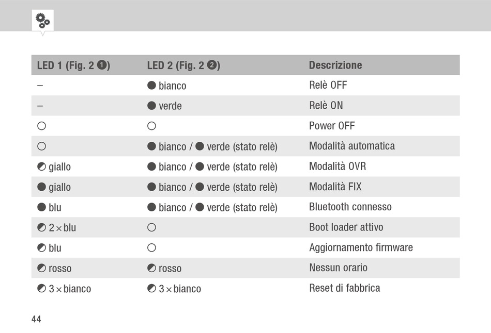491x333 pixels.
Task: Click the circled number 2 in LED 2 header
Action: [x=212, y=65]
